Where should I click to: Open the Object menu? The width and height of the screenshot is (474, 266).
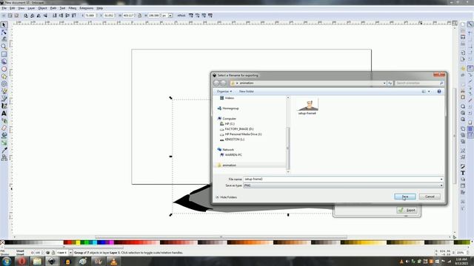pyautogui.click(x=42, y=8)
